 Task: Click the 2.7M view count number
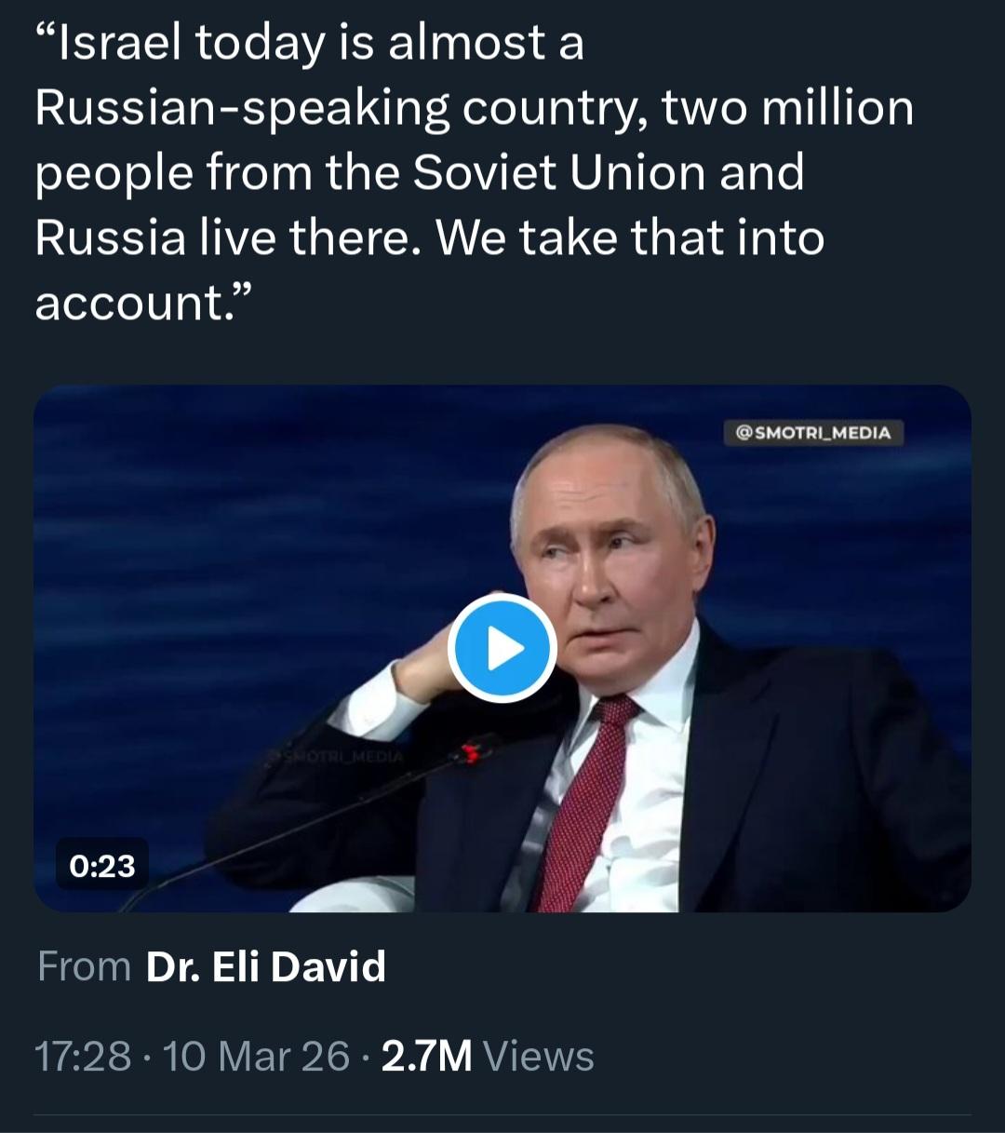(x=426, y=1056)
